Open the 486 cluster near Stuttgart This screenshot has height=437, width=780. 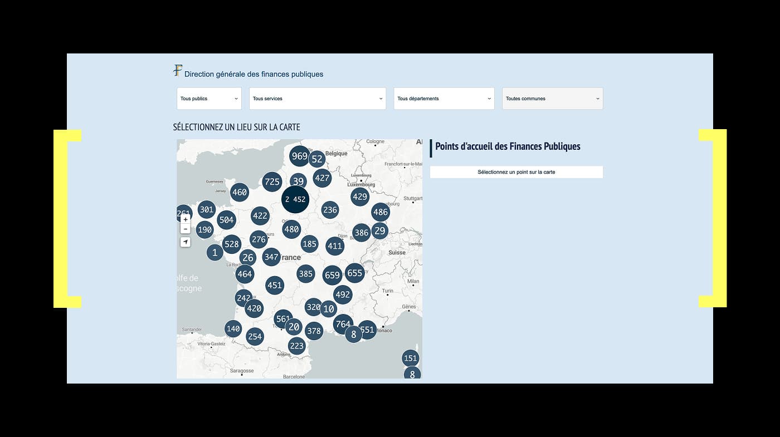click(x=381, y=212)
